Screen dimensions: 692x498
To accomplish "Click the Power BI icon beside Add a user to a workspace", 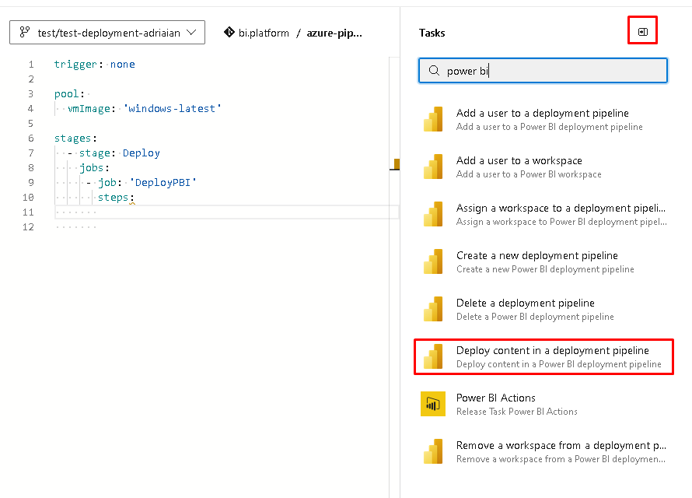I will (433, 167).
